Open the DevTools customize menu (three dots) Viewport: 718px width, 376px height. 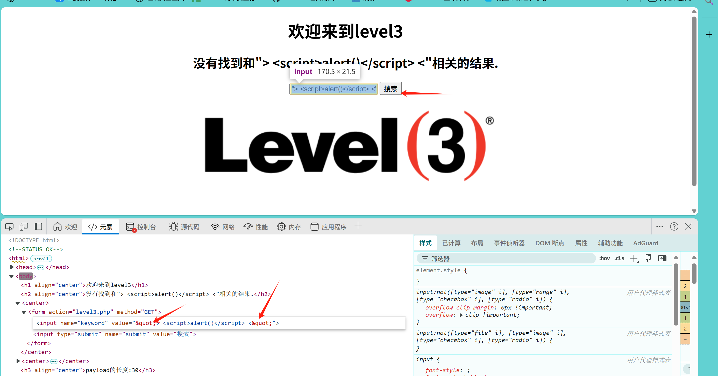click(659, 226)
